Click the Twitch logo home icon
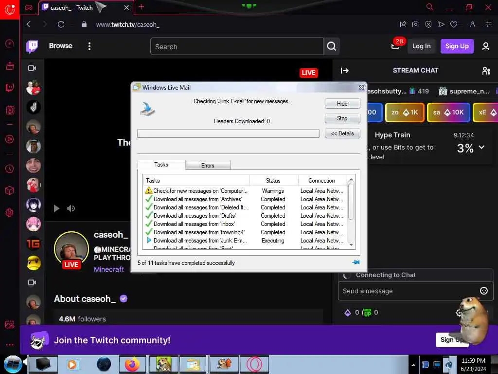498x374 pixels. tap(32, 46)
